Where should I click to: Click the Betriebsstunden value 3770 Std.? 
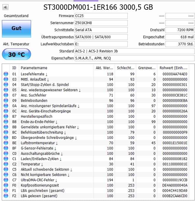point(180,44)
